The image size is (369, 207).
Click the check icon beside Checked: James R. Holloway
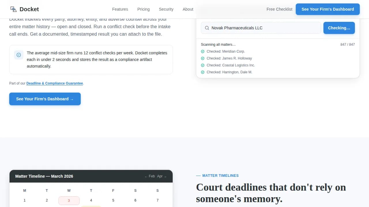[x=203, y=58]
